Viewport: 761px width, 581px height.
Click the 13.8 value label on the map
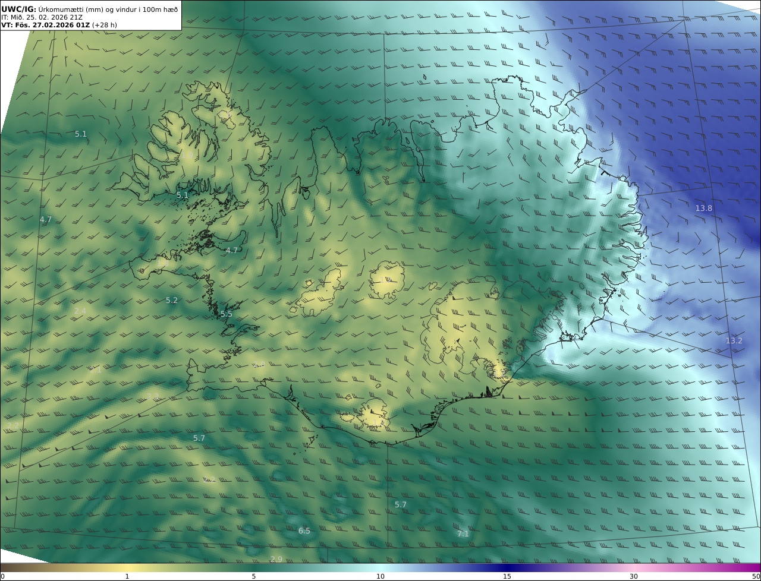(704, 208)
